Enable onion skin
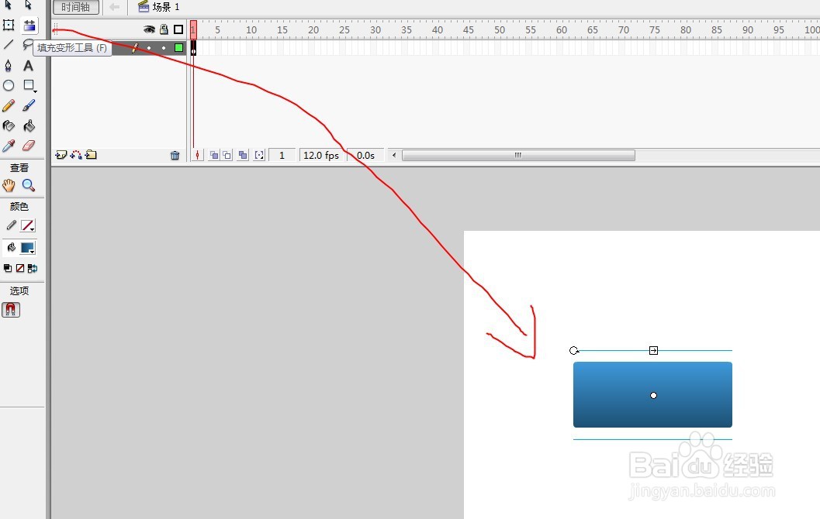Screen dimensions: 820x519 pos(214,155)
